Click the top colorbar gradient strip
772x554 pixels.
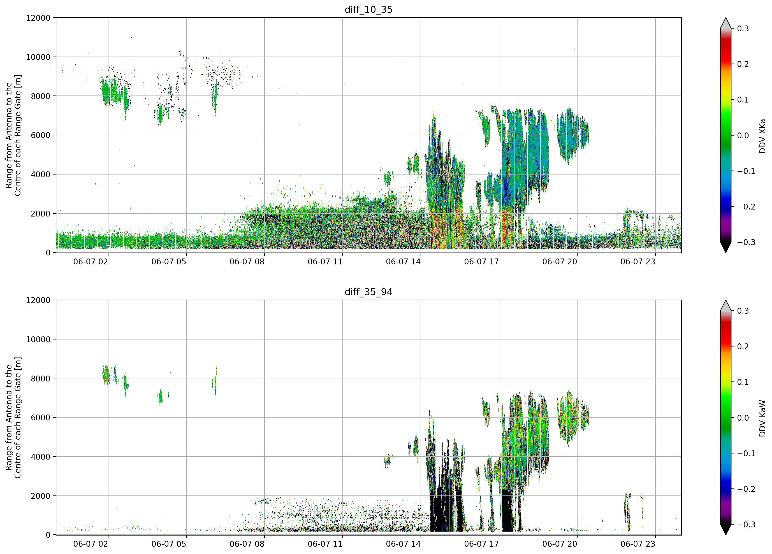point(726,135)
